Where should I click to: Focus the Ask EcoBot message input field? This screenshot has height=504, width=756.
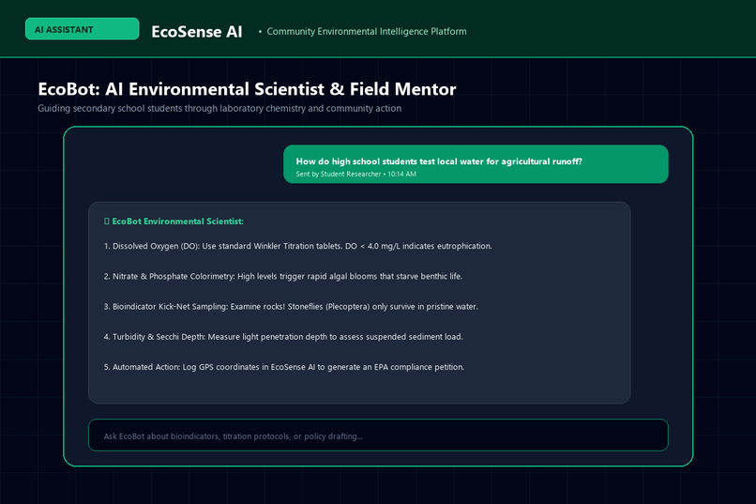click(x=378, y=435)
